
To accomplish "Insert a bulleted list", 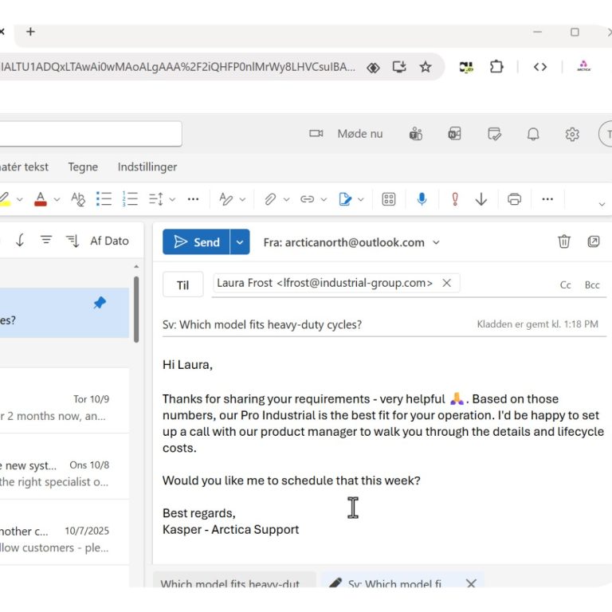I will [x=104, y=199].
